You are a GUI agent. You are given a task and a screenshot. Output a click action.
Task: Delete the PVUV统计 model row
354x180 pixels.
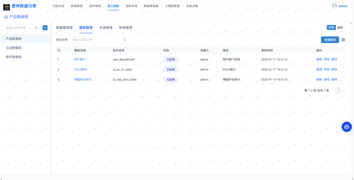point(334,70)
